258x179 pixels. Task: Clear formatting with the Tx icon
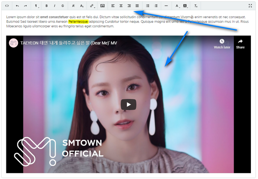[x=196, y=6]
